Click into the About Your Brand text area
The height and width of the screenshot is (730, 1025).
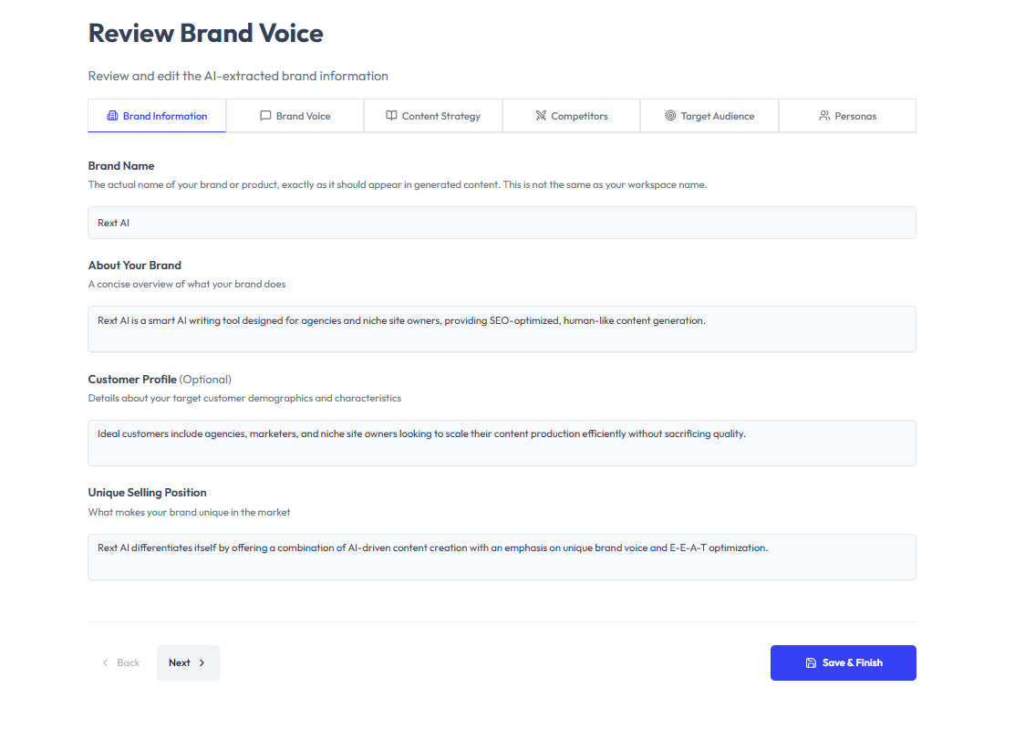502,329
